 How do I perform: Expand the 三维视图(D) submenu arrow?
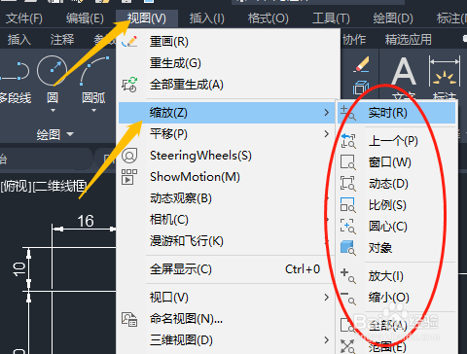click(327, 340)
